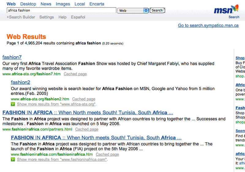Select the Web search tab
The image size is (245, 172).
click(x=11, y=4)
